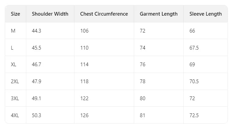This screenshot has width=231, height=127.
Task: Click garment length value 81
Action: pos(142,115)
